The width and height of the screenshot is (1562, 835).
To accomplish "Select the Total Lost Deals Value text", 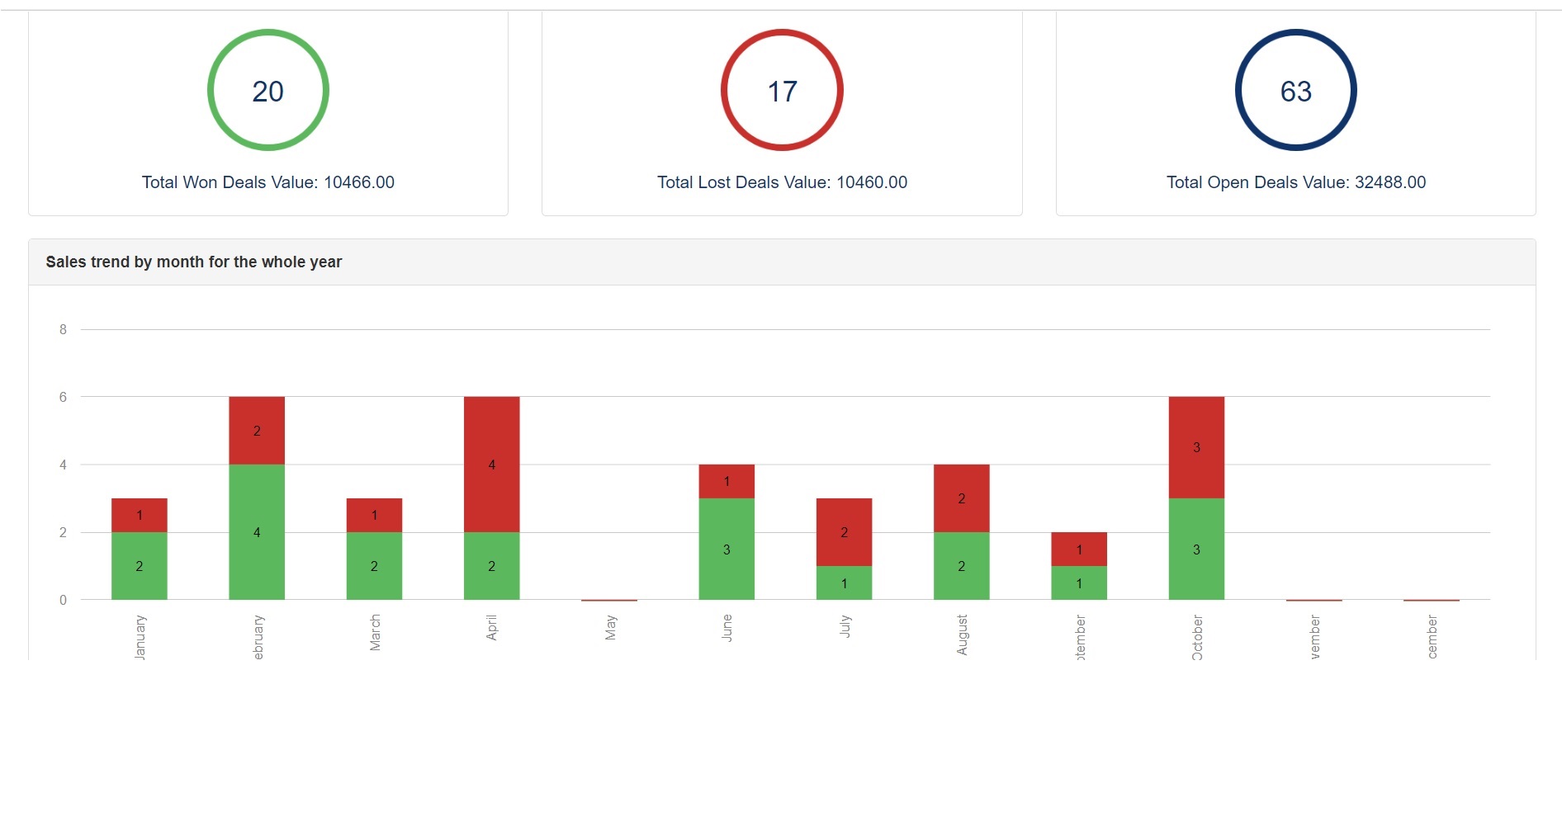I will [x=781, y=182].
